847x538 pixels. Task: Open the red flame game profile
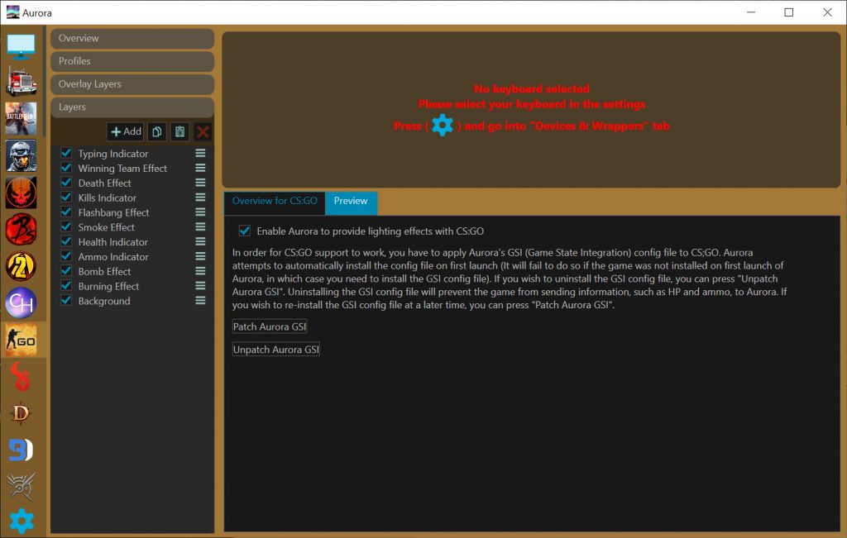pyautogui.click(x=21, y=377)
